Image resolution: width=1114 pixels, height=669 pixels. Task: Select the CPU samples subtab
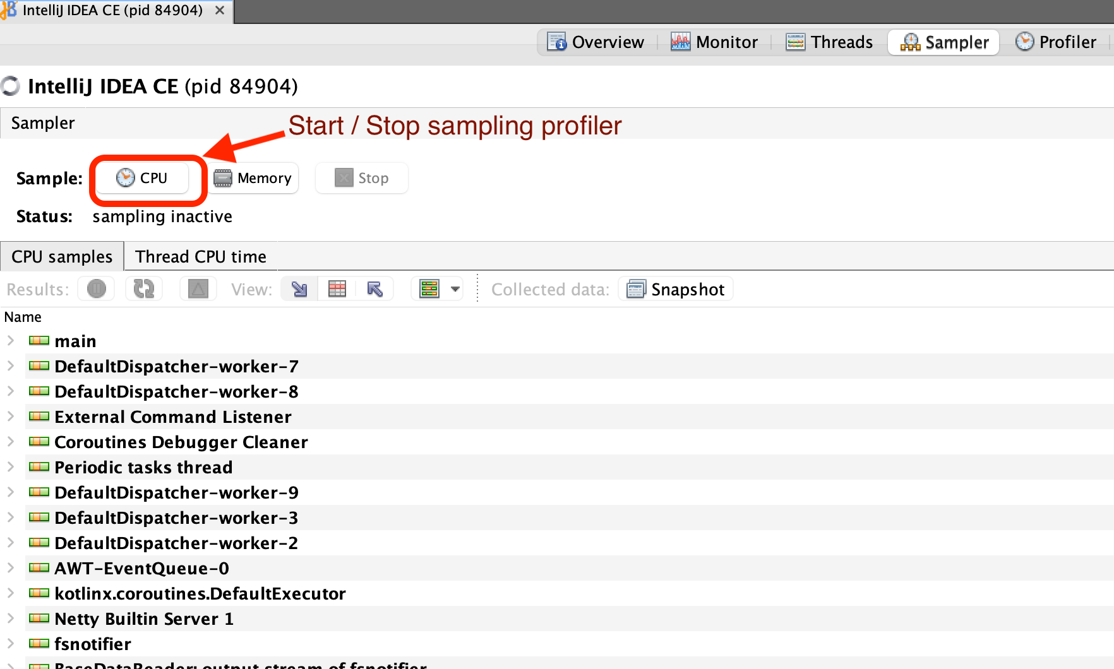(x=62, y=256)
